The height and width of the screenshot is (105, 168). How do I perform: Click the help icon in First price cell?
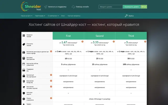(82, 41)
